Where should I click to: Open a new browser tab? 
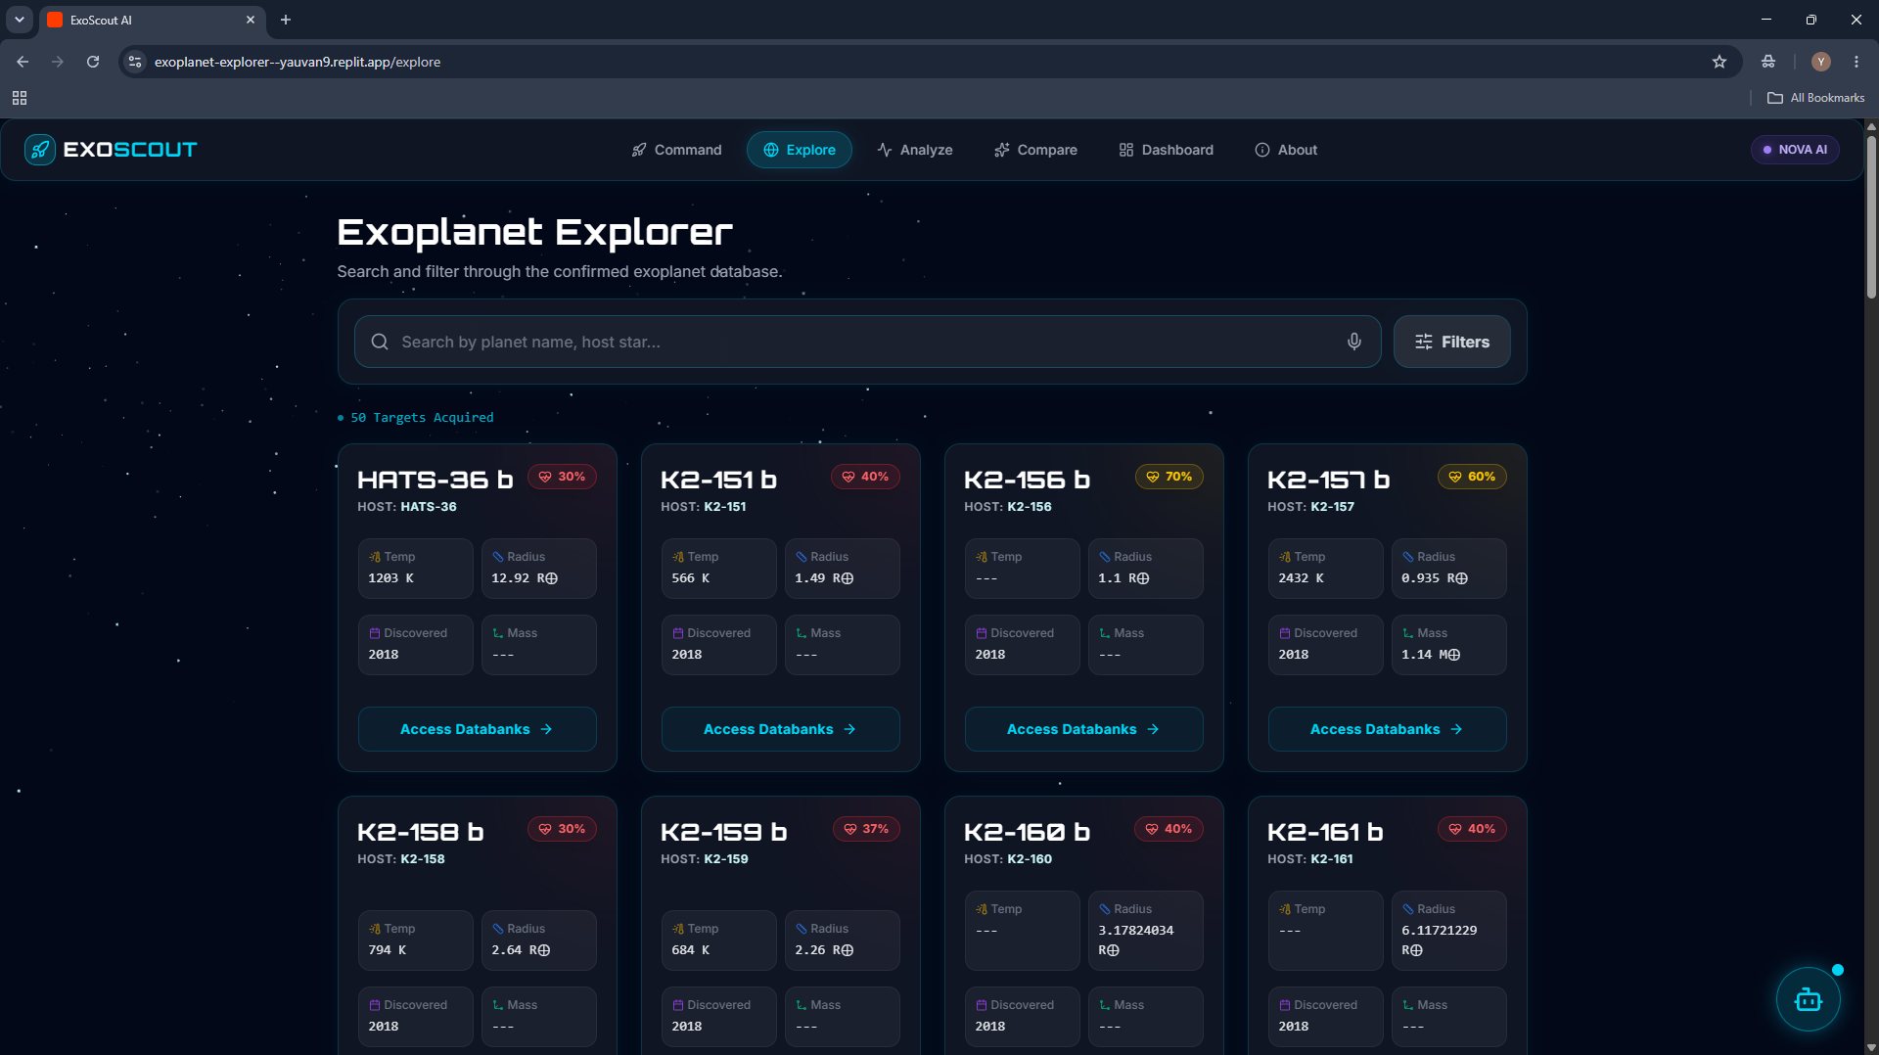286,20
